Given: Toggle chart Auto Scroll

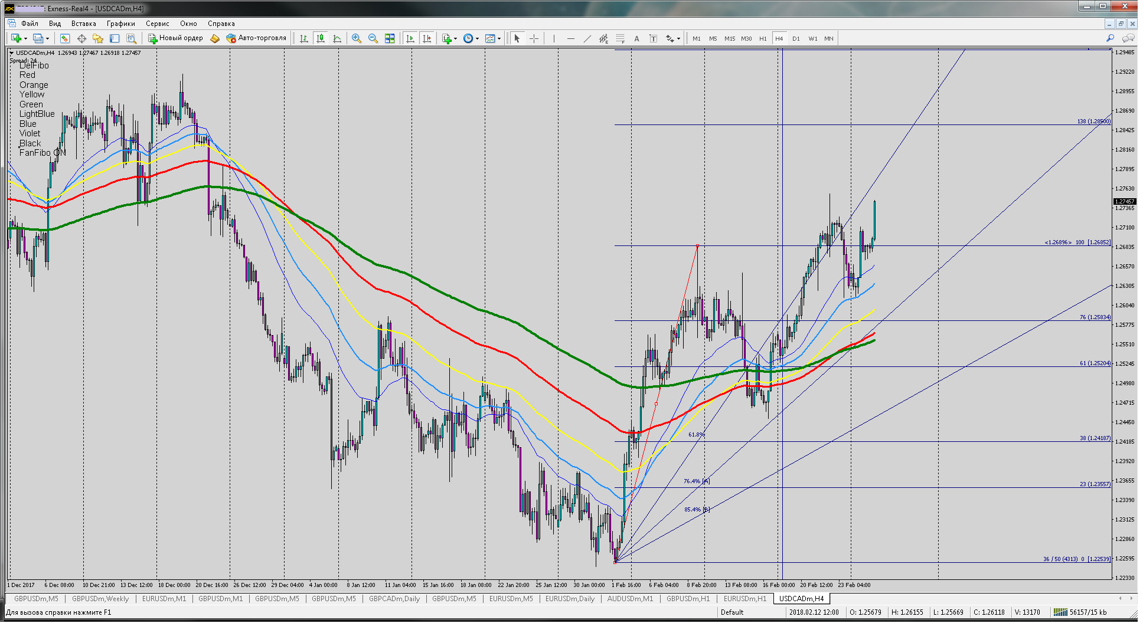Looking at the screenshot, I should pyautogui.click(x=410, y=38).
